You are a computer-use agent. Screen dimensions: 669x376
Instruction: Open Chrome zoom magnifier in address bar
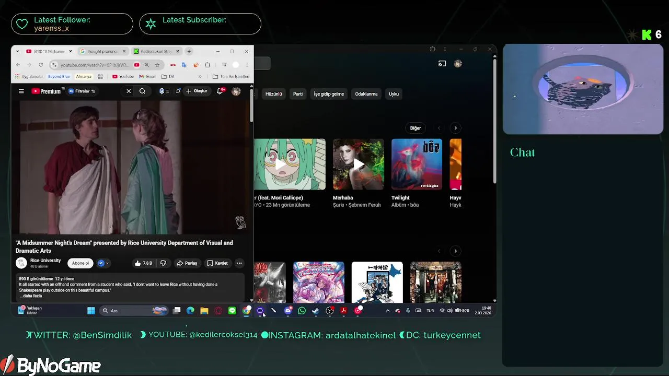[147, 65]
